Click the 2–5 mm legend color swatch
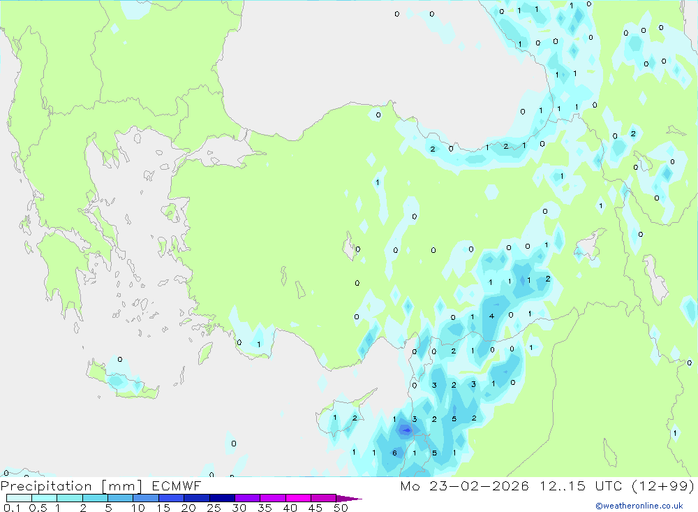698x512 pixels. click(95, 498)
